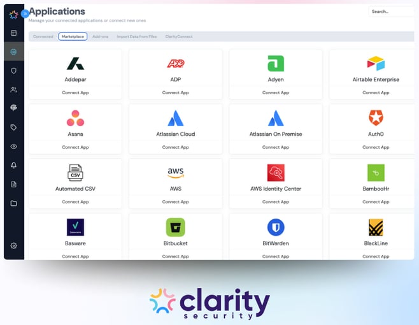This screenshot has width=419, height=325.
Task: Open the settings gear icon in sidebar
Action: point(13,245)
